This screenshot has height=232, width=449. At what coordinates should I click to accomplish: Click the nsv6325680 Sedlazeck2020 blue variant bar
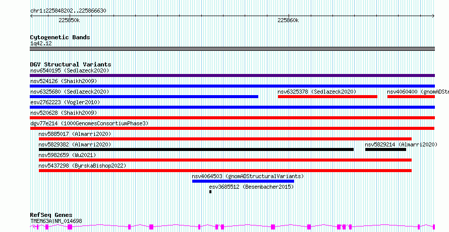coord(144,97)
